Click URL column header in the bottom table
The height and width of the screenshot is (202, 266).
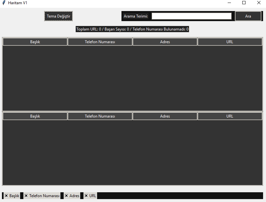230,116
